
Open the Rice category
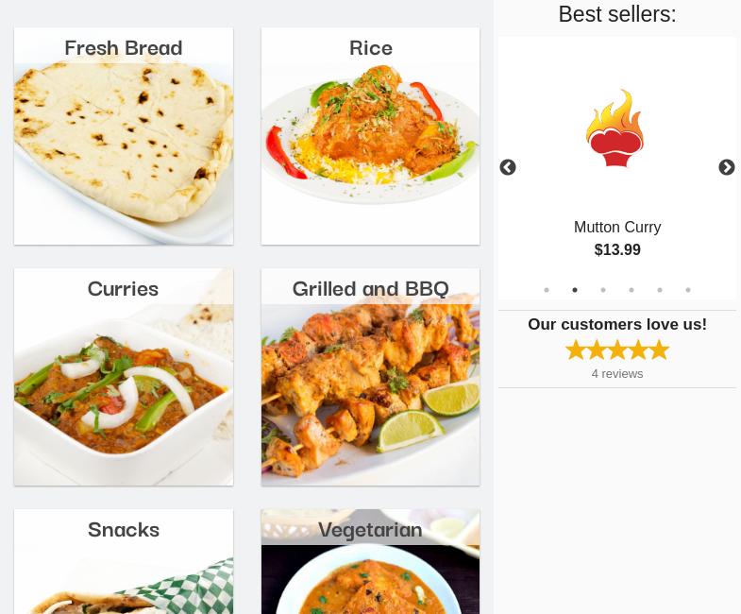pyautogui.click(x=370, y=137)
